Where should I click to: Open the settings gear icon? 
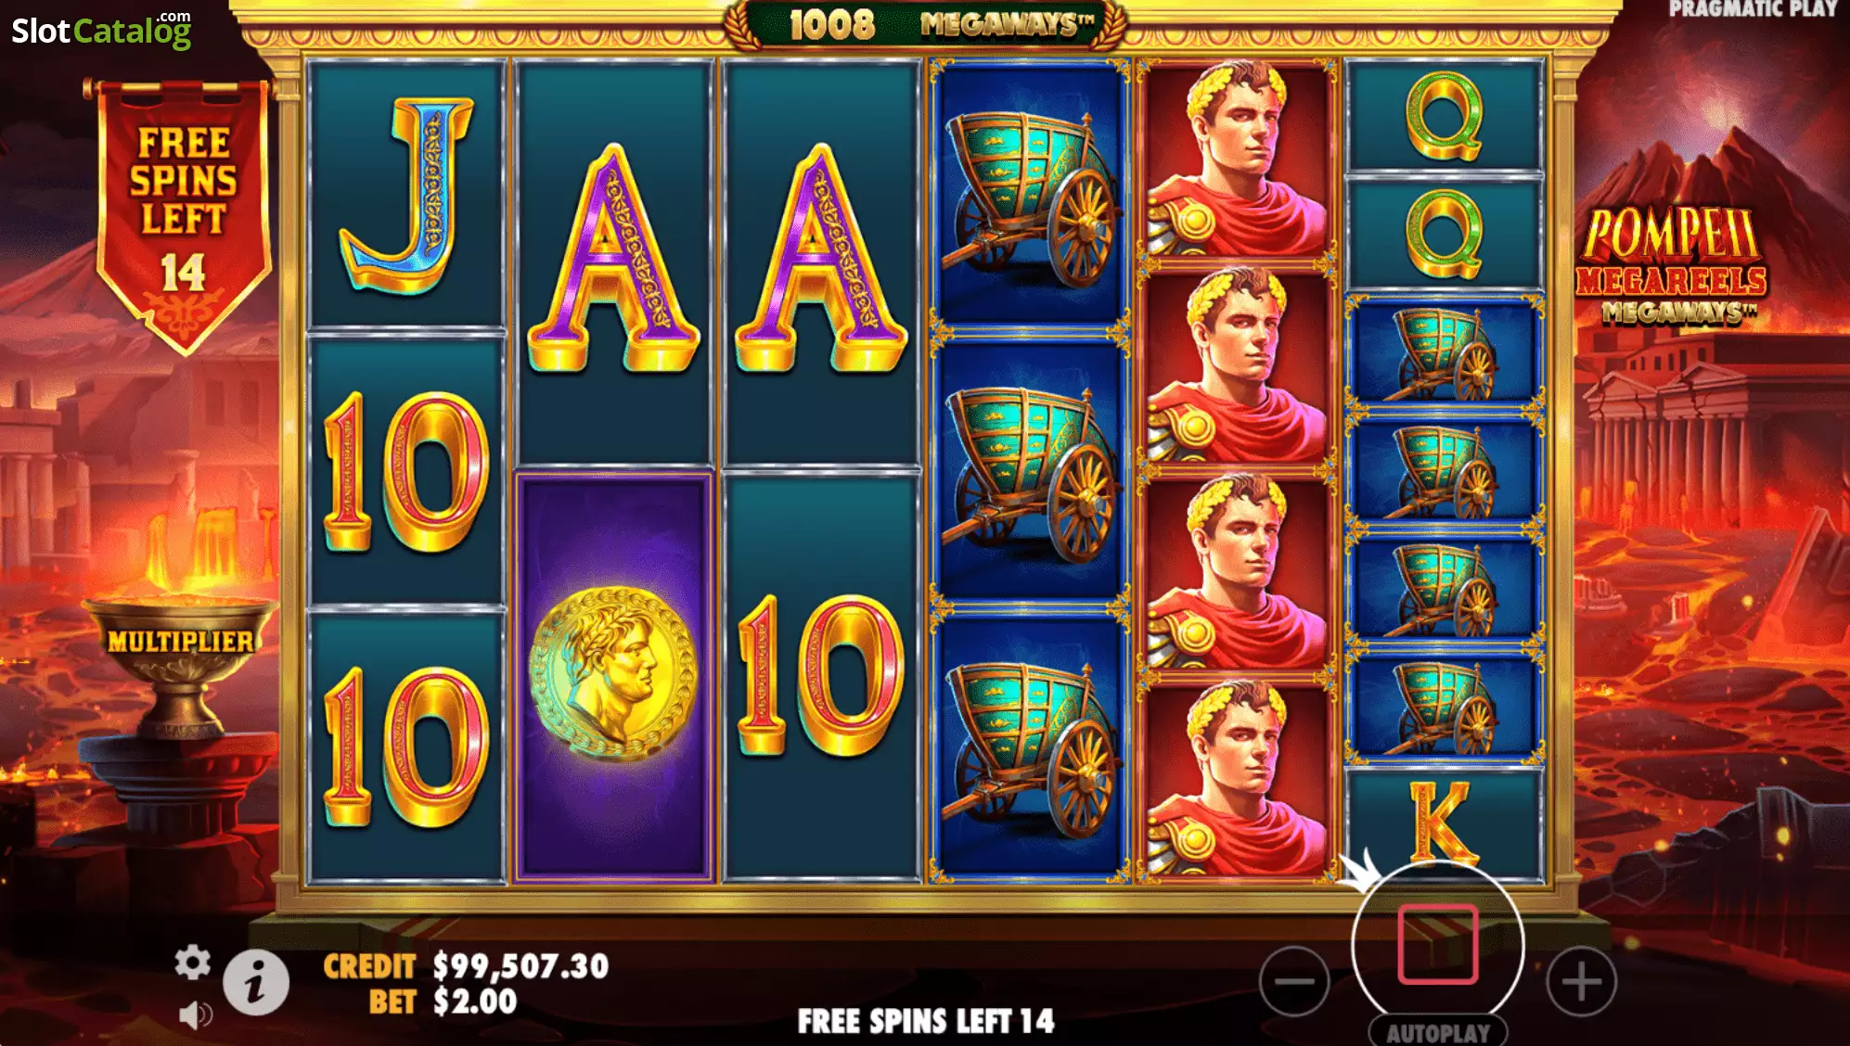[x=192, y=963]
